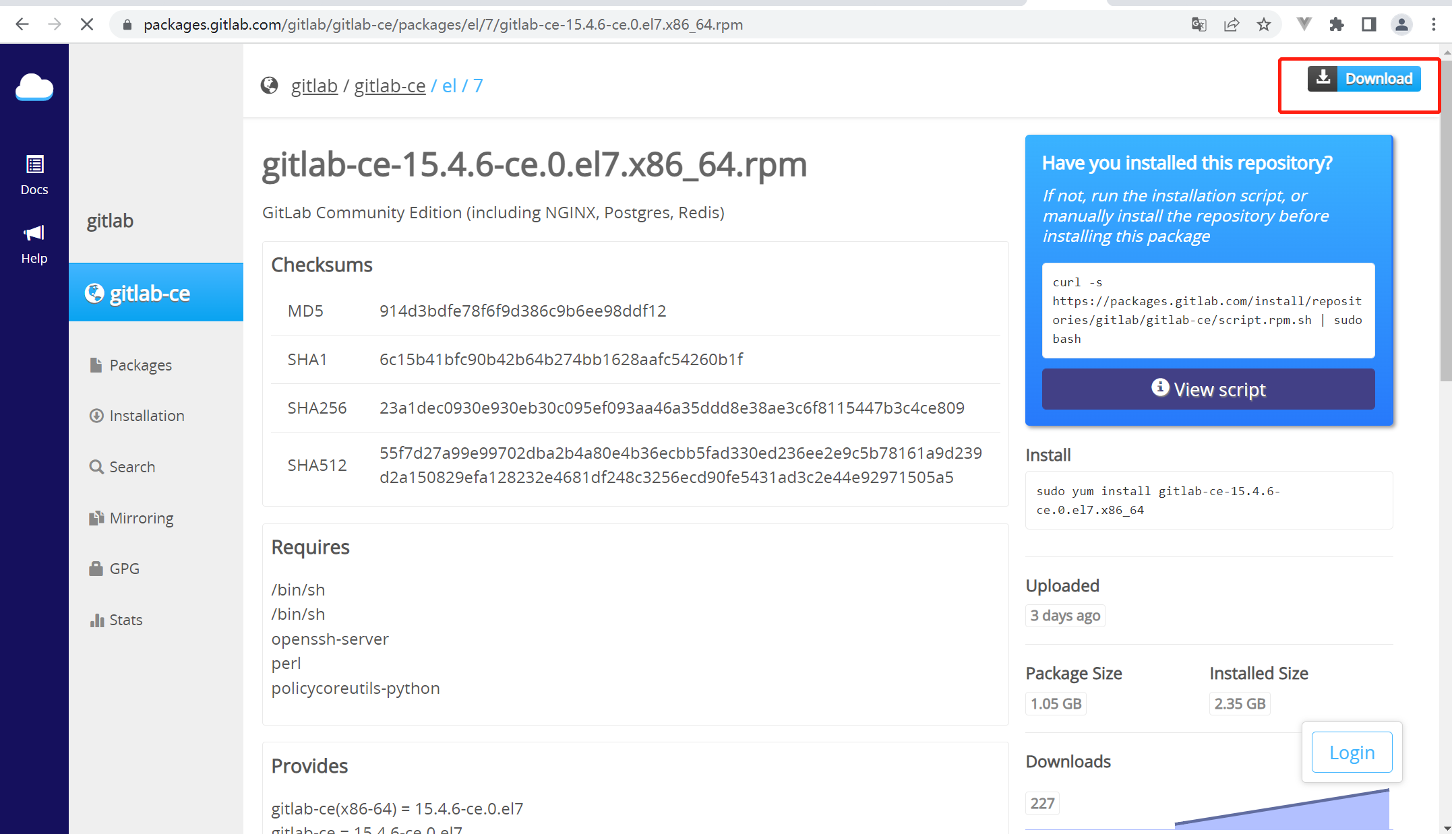Viewport: 1452px width, 834px height.
Task: Click the Download button
Action: (x=1364, y=79)
